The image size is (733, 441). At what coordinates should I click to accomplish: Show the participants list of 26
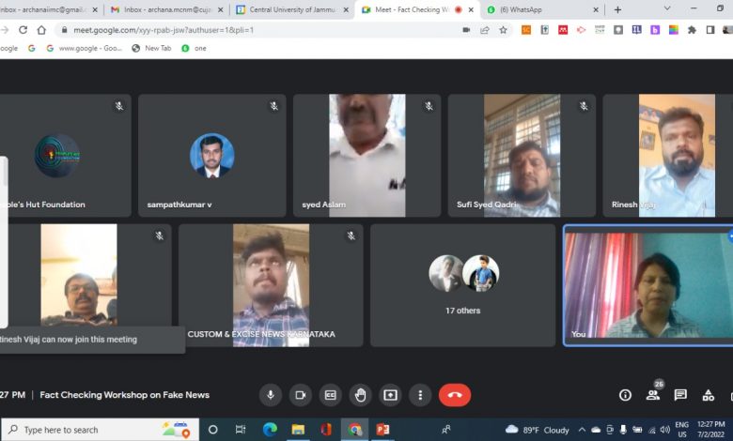coord(653,395)
